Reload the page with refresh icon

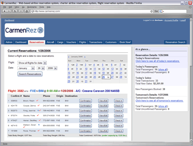(15, 11)
